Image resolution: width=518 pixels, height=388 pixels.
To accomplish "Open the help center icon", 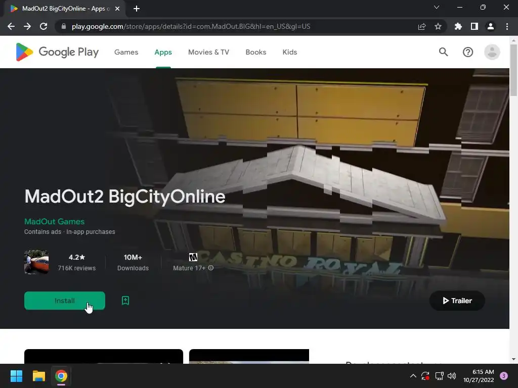I will (468, 52).
